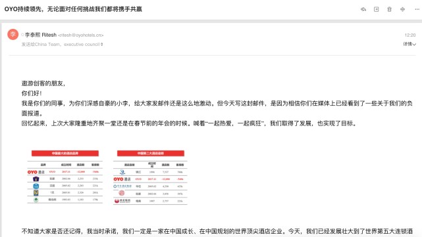Click the line 你们好！
Image resolution: width=422 pixels, height=237 pixels.
(x=32, y=93)
